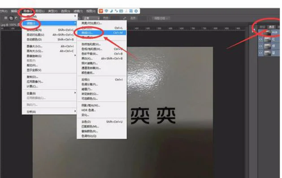Select 色彩平衡(B) adjustment
The height and width of the screenshot is (178, 282).
pos(102,54)
